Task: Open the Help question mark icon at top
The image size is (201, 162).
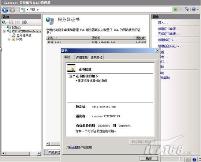Action: pyautogui.click(x=194, y=10)
